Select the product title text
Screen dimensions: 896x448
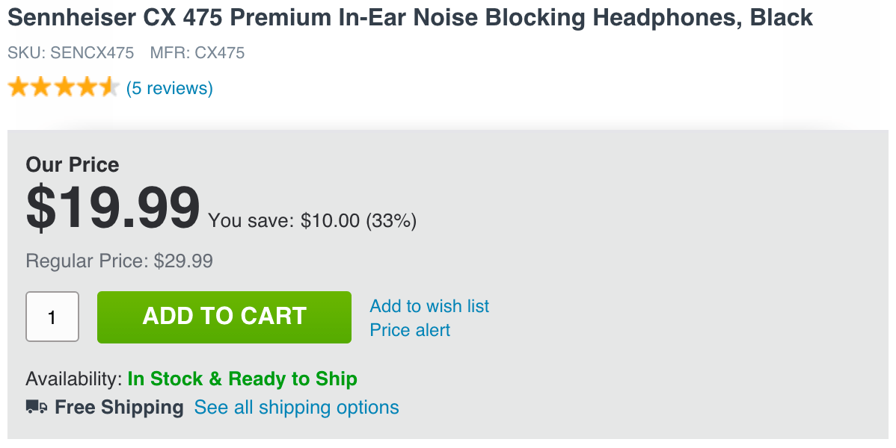(x=409, y=16)
